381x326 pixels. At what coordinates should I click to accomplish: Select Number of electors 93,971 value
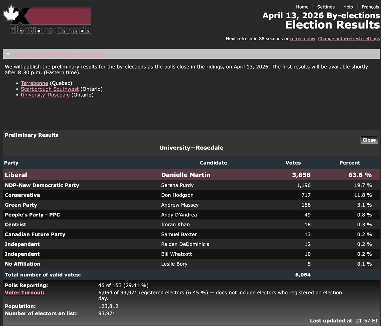click(x=107, y=314)
